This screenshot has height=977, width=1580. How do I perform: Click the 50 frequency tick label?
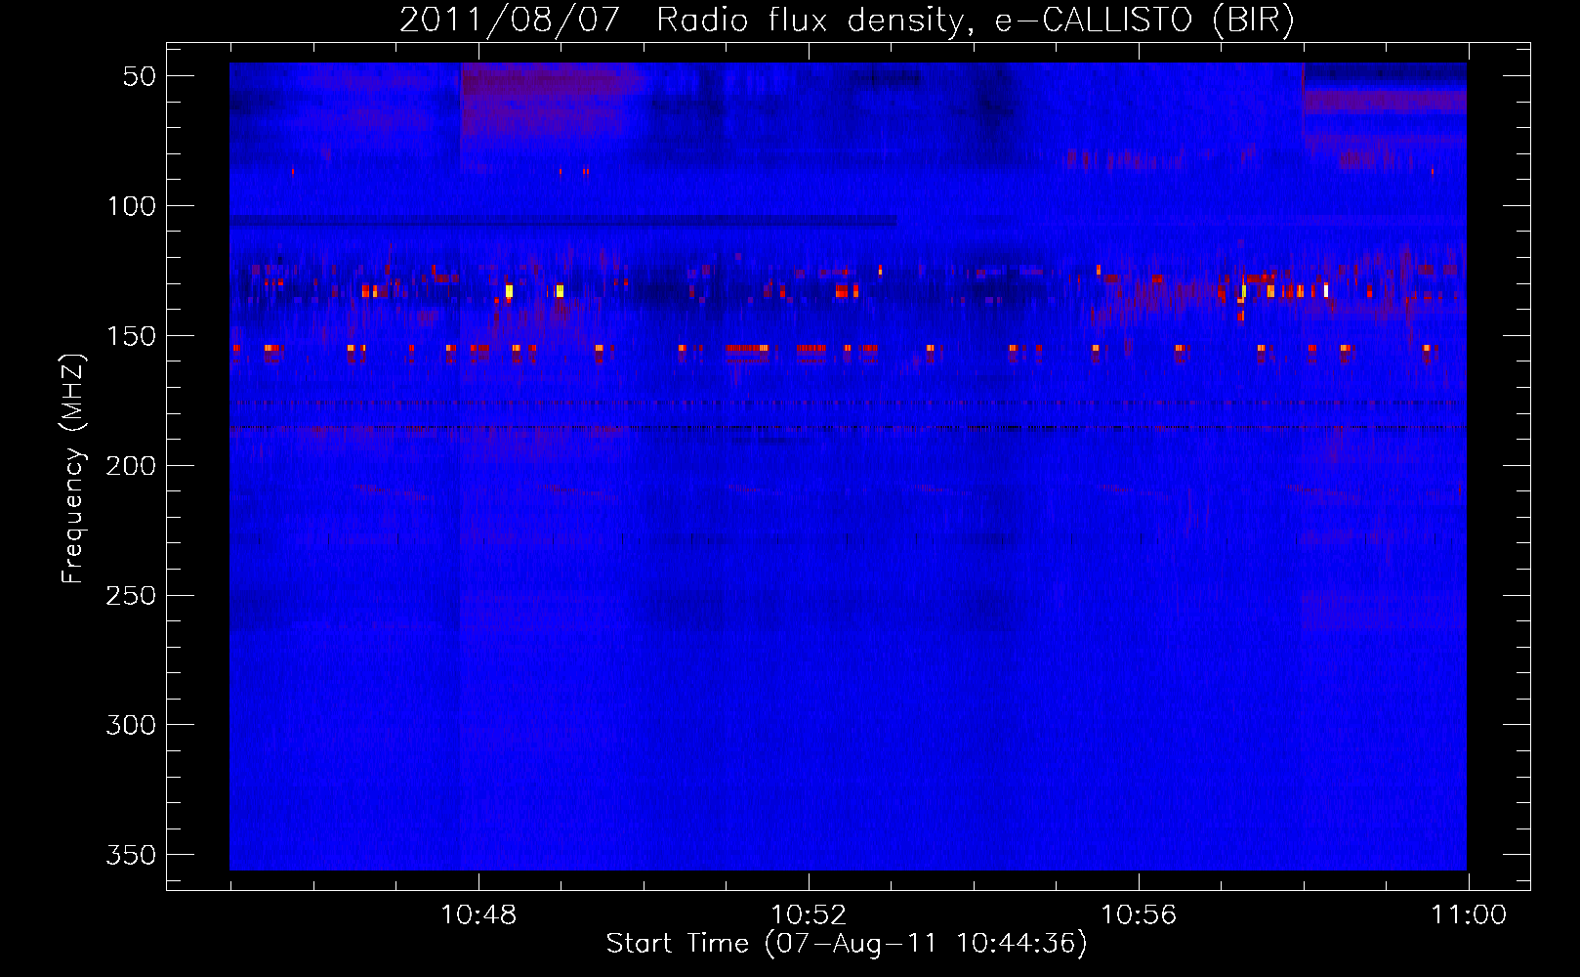tap(140, 76)
